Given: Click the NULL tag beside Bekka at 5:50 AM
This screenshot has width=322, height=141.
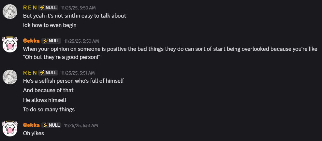Looking at the screenshot, I should coord(51,41).
